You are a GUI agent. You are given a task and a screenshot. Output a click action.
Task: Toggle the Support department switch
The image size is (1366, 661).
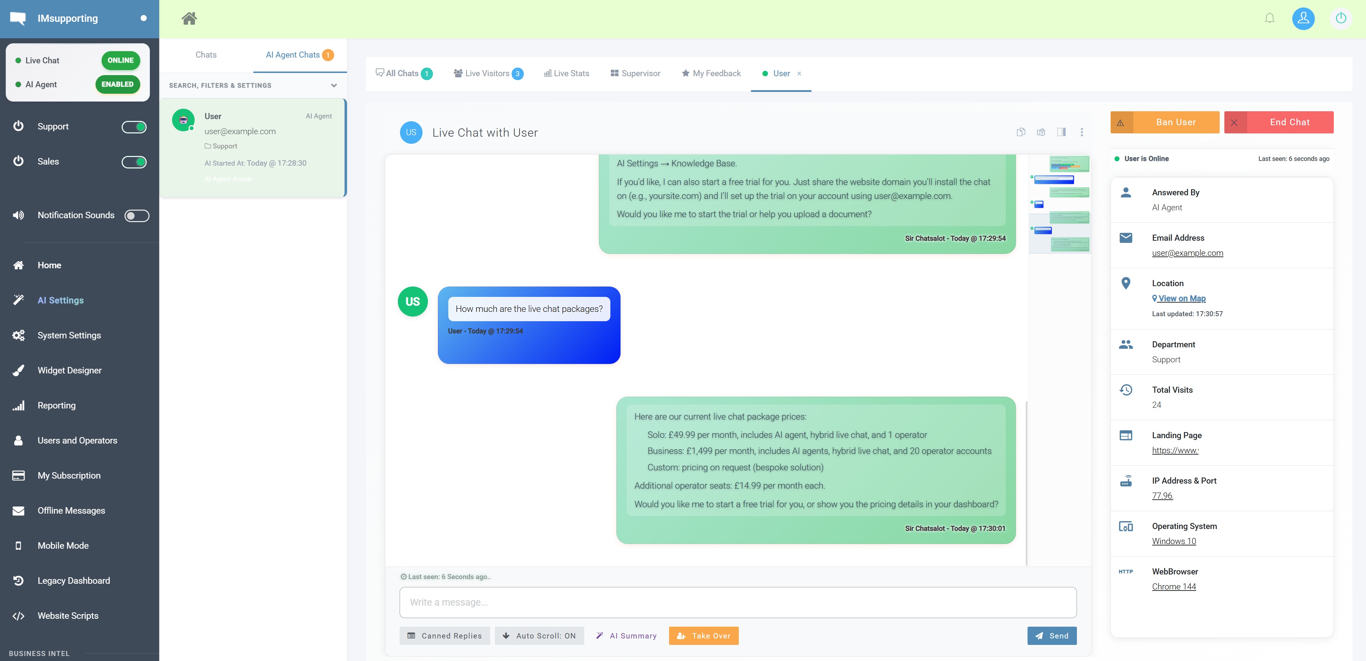pyautogui.click(x=134, y=127)
